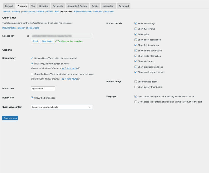Screen dimensions: 209x173
Task: Deactivate the license key
Action: click(x=47, y=41)
